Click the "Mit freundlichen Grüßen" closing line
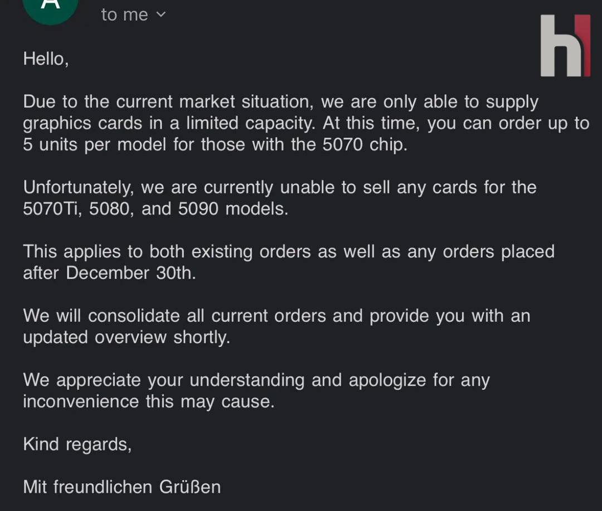602x511 pixels. coord(122,486)
